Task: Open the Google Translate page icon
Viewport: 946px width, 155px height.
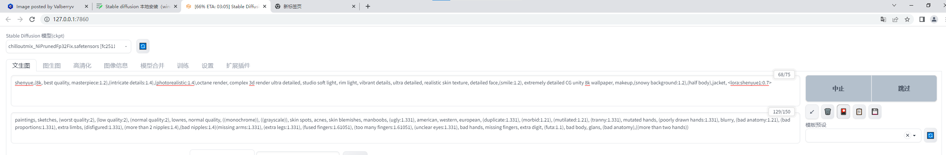Action: point(883,19)
